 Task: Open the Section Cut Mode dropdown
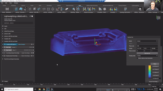(x=147, y=41)
